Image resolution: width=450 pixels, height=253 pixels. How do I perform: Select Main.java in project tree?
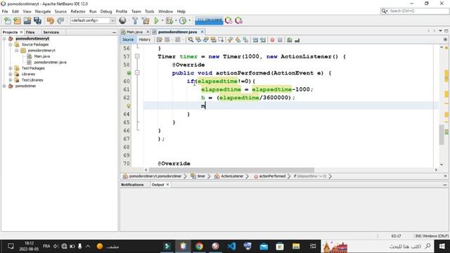(x=42, y=56)
